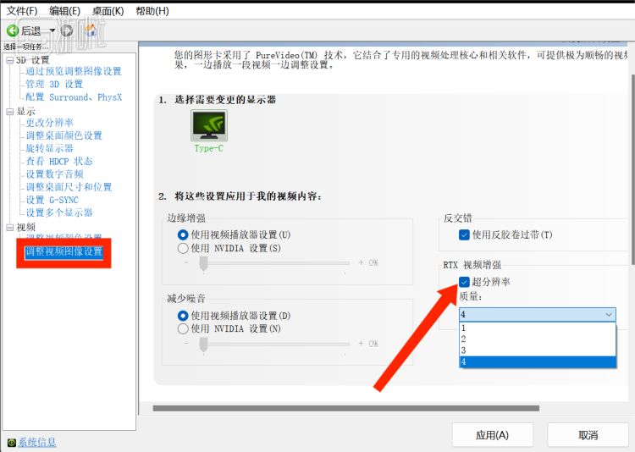
Task: Select noise reduction 使用 NVIDIA 设置(N) radio
Action: [x=183, y=328]
